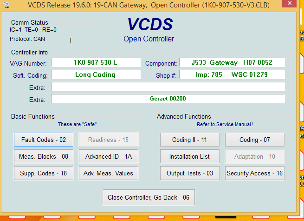Click the Shop #: label
The width and height of the screenshot is (304, 221).
click(x=166, y=76)
